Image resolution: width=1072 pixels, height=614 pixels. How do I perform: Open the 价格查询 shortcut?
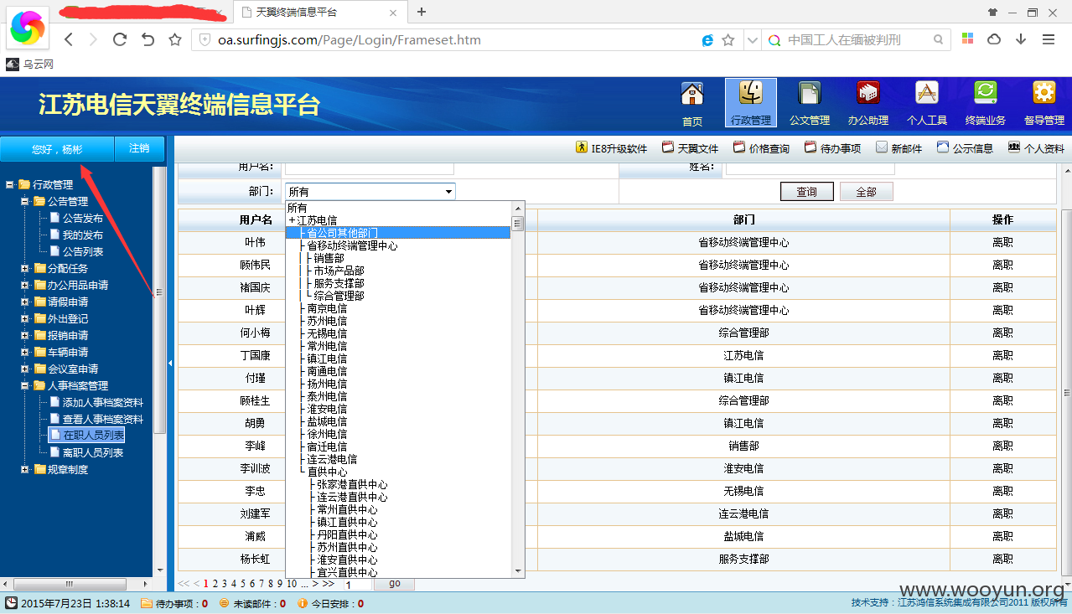click(x=761, y=148)
